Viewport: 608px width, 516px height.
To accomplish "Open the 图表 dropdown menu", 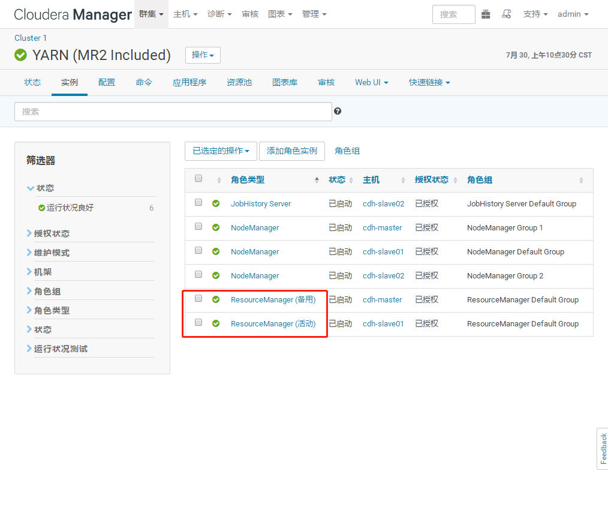I will (280, 14).
